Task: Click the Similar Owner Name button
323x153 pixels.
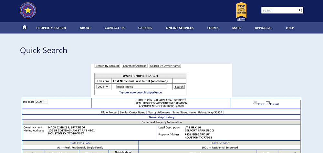Action: click(x=132, y=113)
